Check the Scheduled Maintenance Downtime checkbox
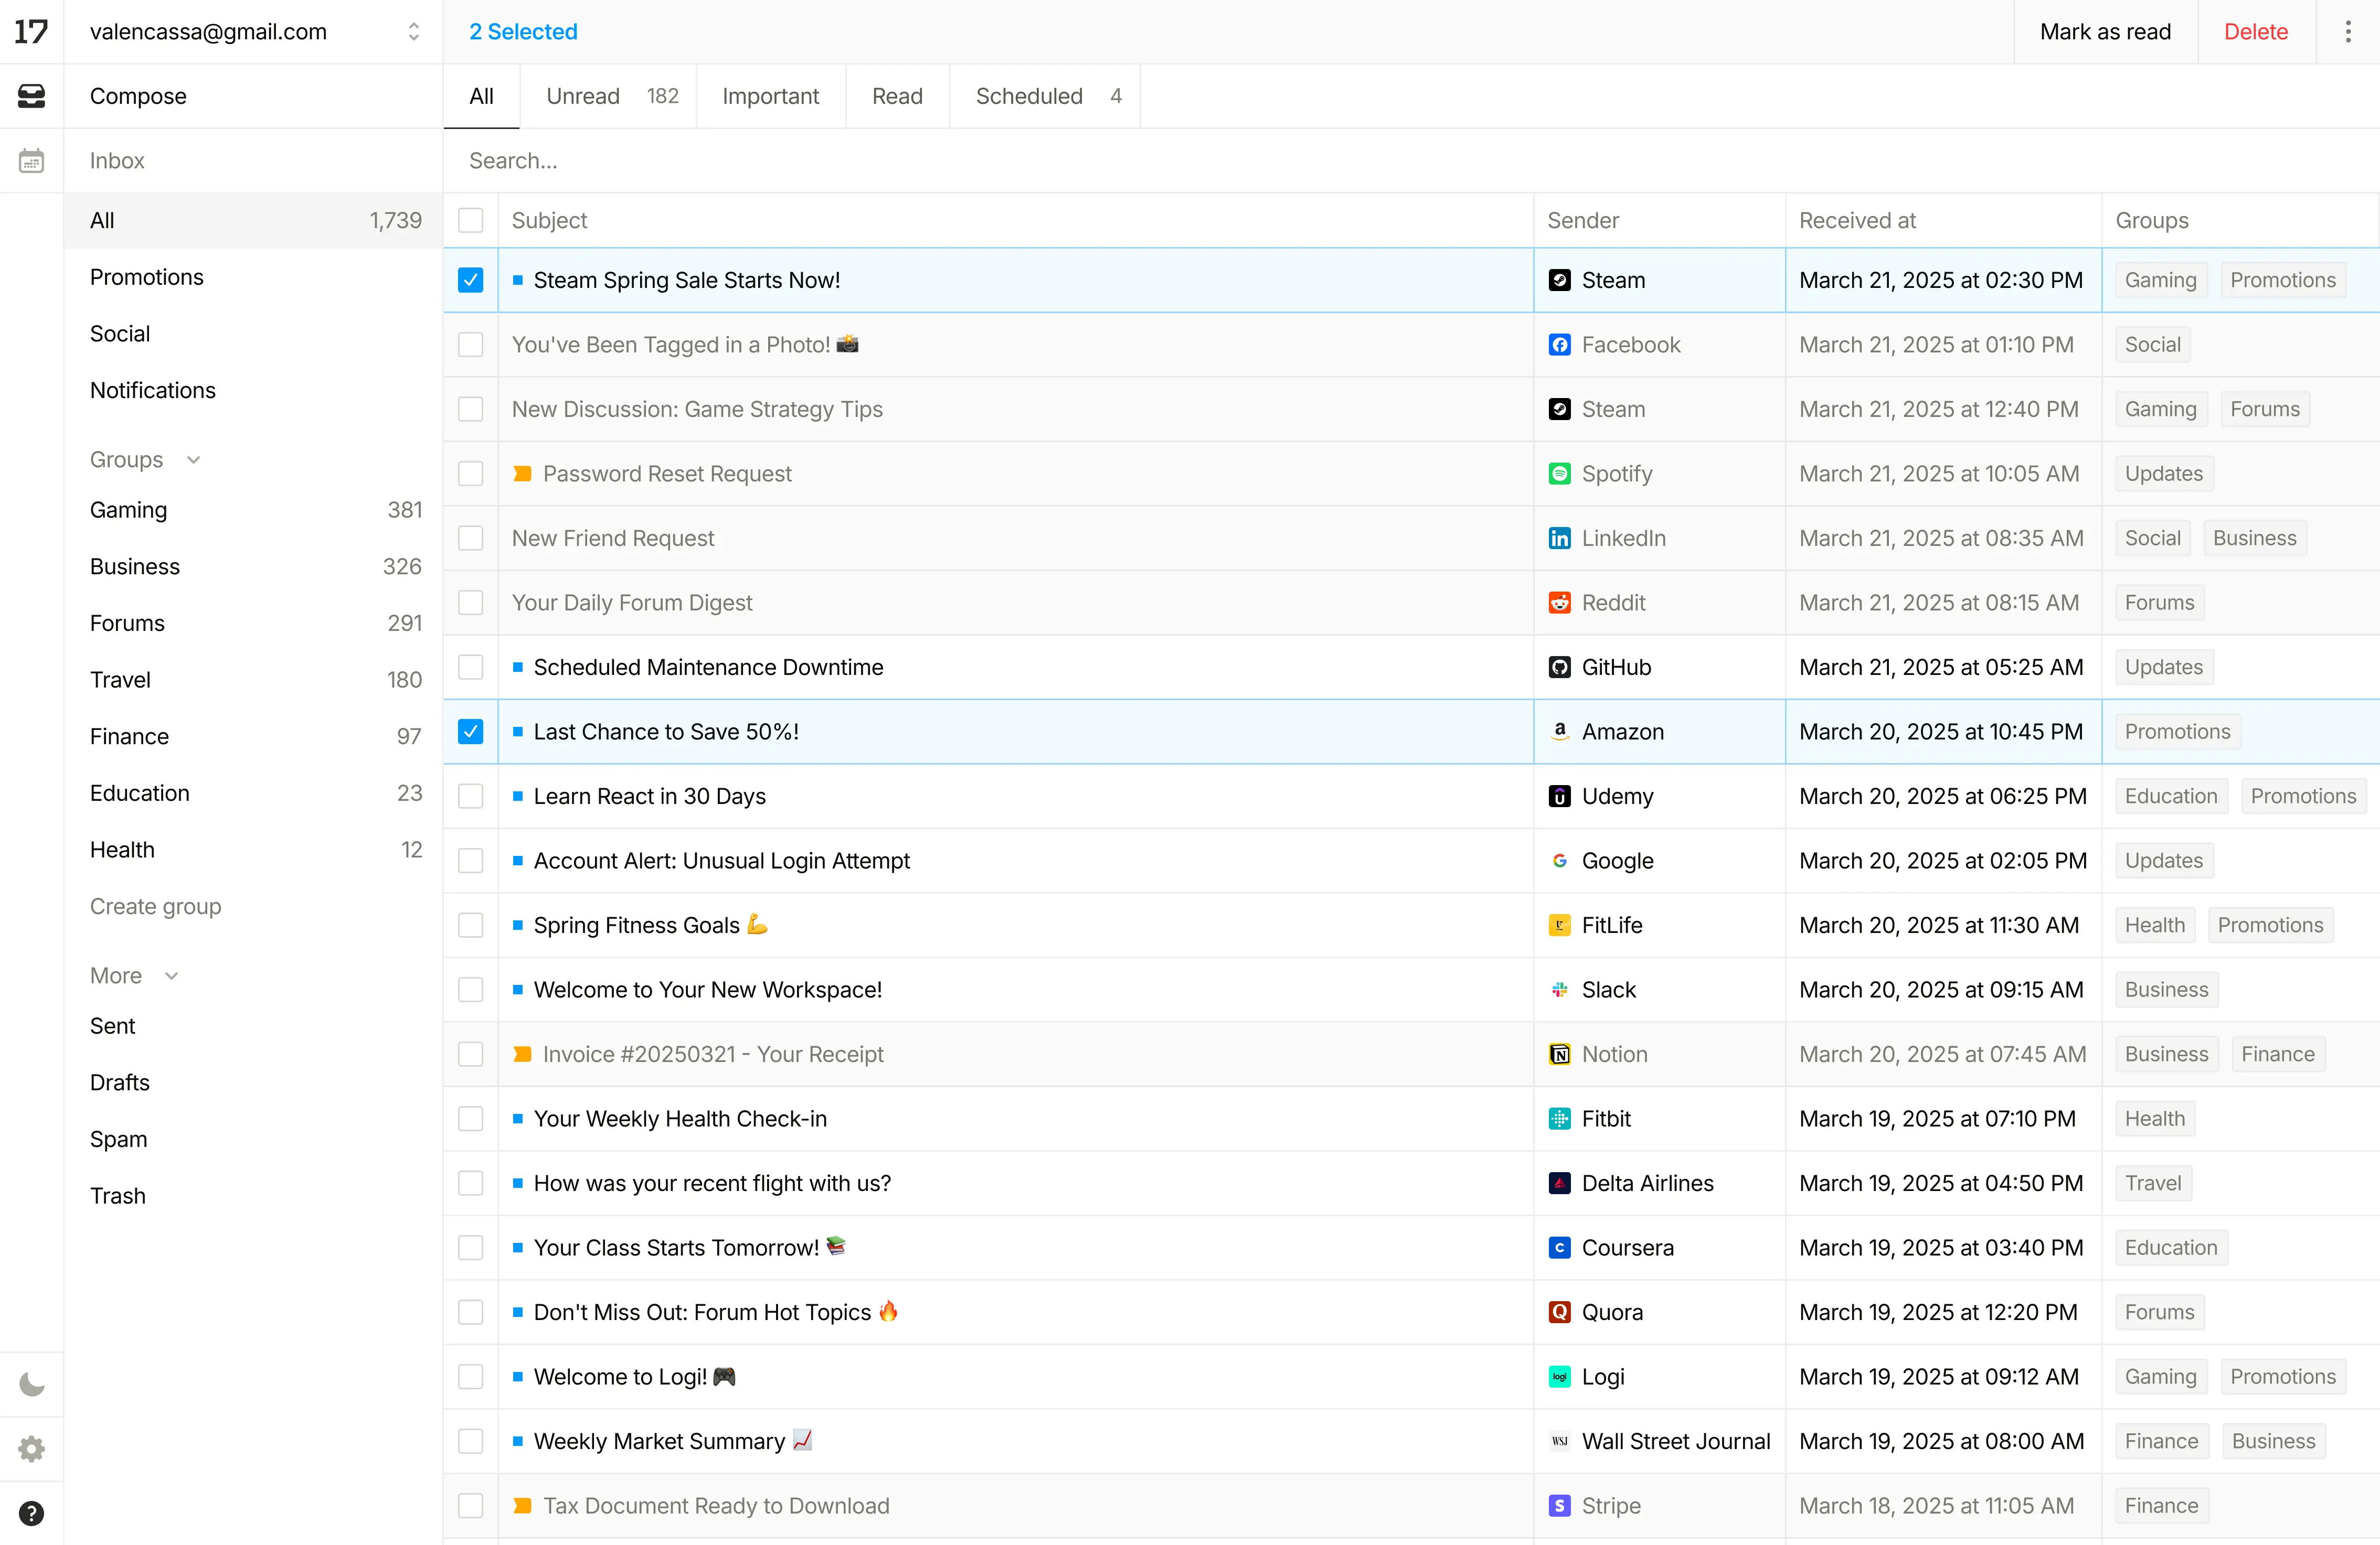The height and width of the screenshot is (1545, 2380). 470,668
